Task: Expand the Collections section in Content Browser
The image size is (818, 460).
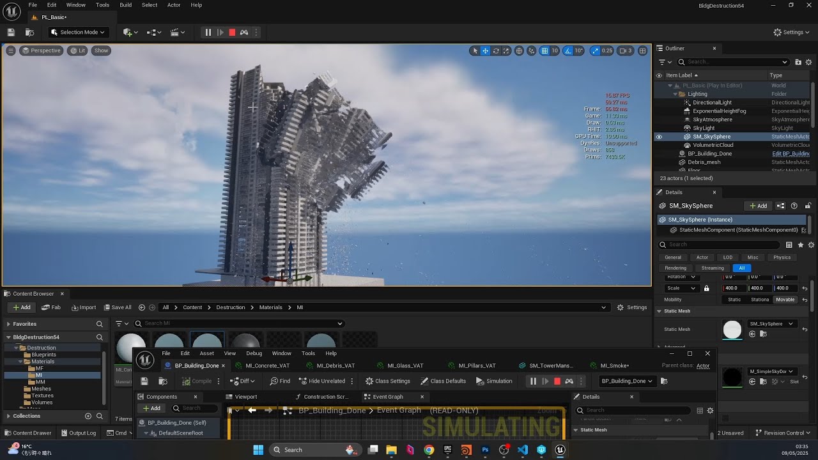Action: tap(9, 416)
